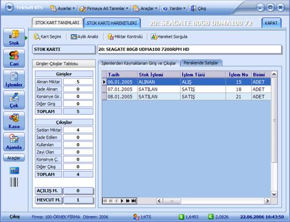Viewport: 290px width, 222px height.
Task: Open the Ayarlar dropdown menu
Action: tap(63, 8)
